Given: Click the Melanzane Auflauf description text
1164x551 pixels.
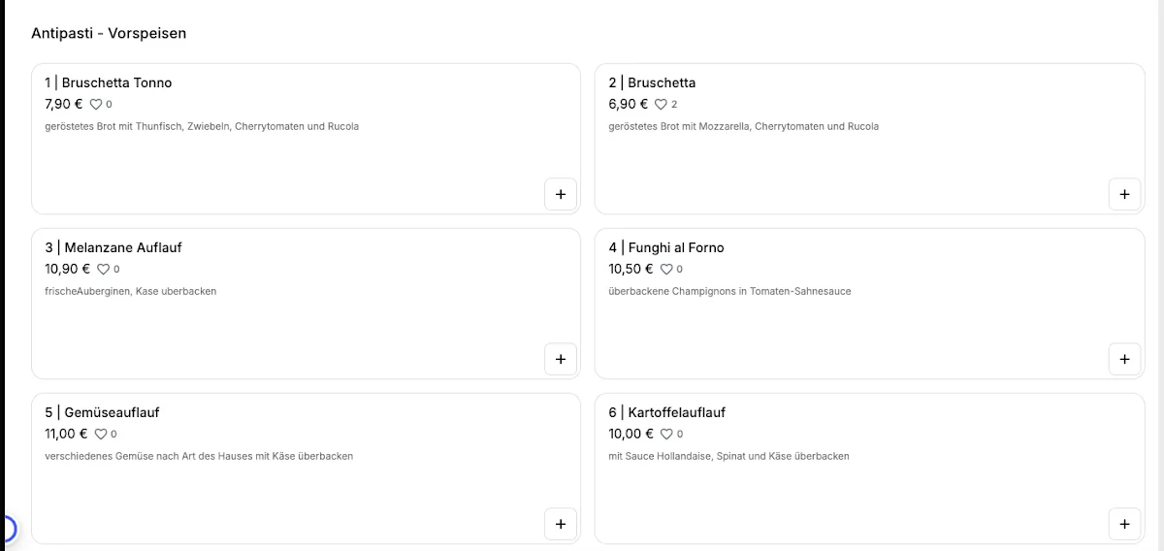Looking at the screenshot, I should click(131, 291).
